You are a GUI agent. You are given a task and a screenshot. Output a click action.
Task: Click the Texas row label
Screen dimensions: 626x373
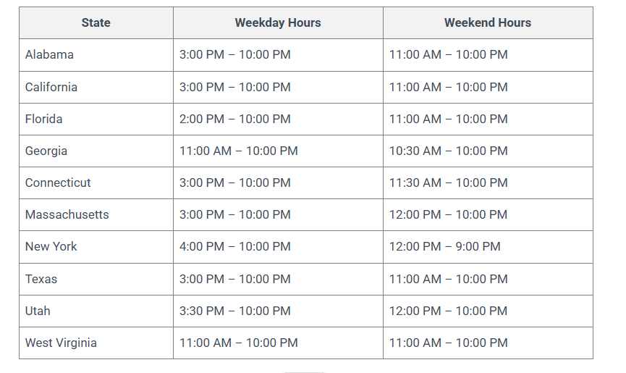pyautogui.click(x=41, y=279)
